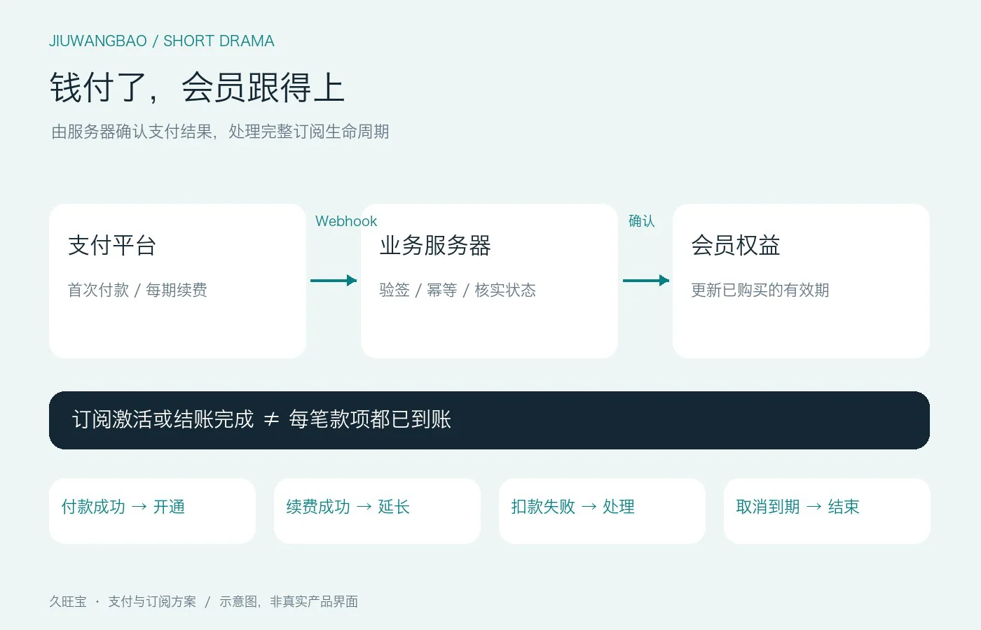Select the "续费成功 → 延长" card
This screenshot has width=981, height=630.
pyautogui.click(x=377, y=511)
